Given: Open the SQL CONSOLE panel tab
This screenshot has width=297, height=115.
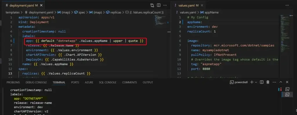Looking at the screenshot, I should [108, 82].
